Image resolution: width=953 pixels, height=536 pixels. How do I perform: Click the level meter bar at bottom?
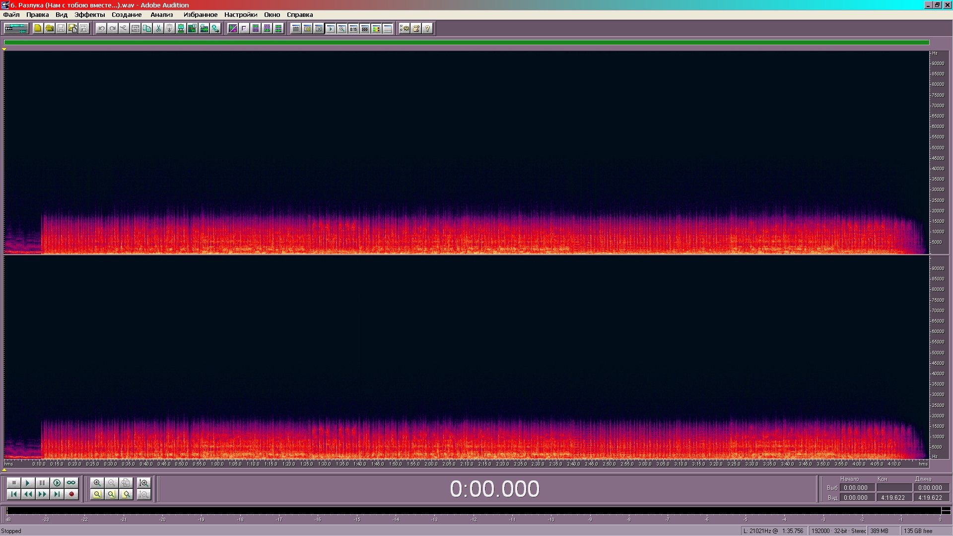point(474,511)
